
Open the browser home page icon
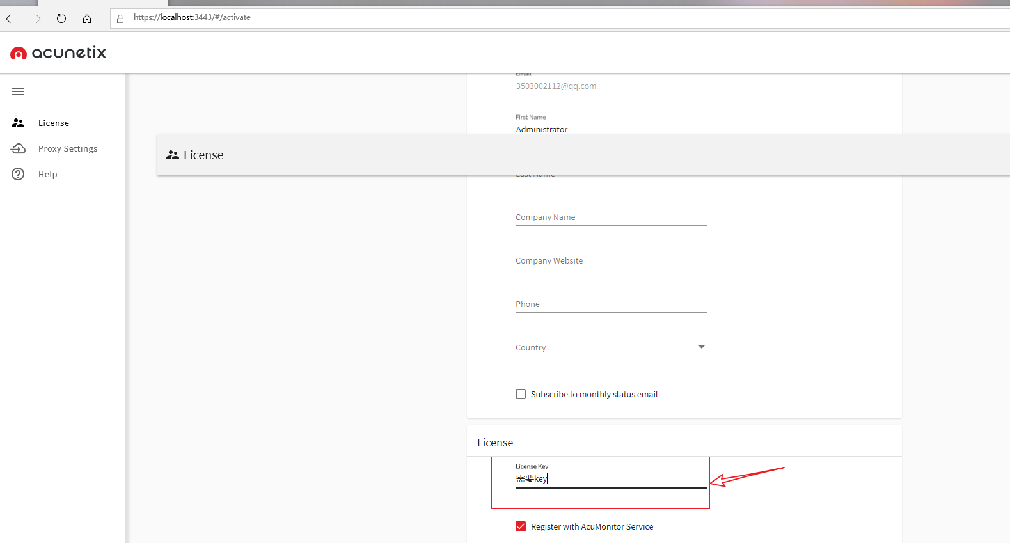pos(87,19)
